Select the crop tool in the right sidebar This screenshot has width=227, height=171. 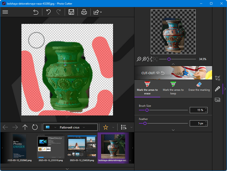[217, 78]
